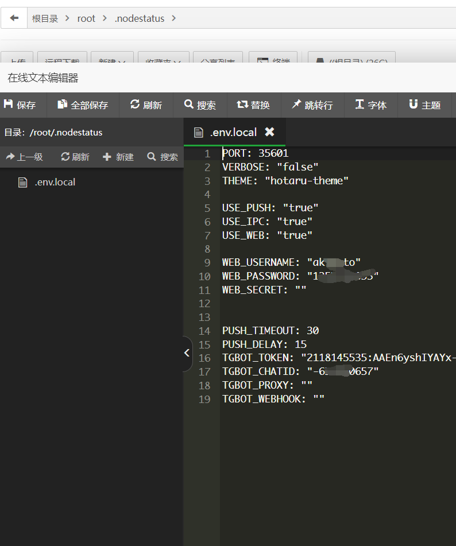Click the 在线文本编辑器 title text
Screen dimensions: 456x546
click(x=43, y=78)
